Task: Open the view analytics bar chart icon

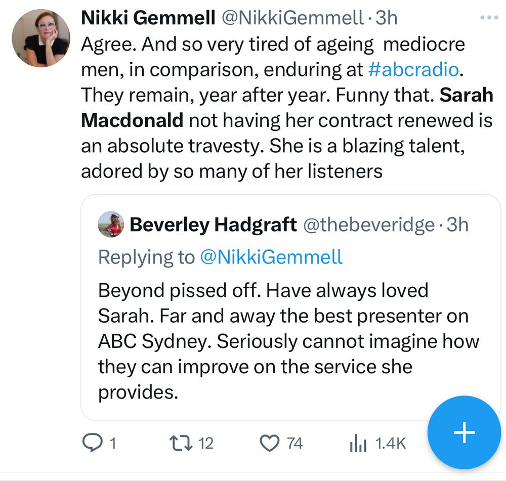Action: [358, 444]
